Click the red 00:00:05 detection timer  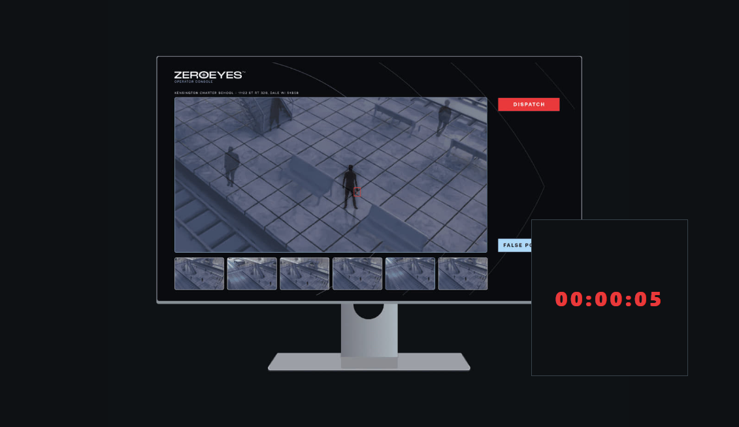[609, 300]
